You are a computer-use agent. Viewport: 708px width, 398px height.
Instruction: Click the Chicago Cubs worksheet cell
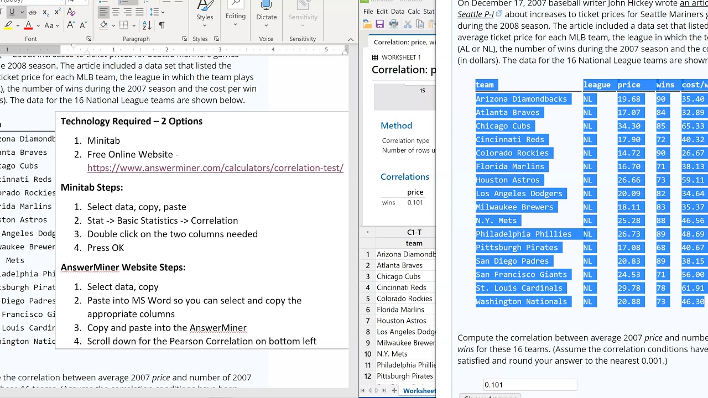click(x=406, y=276)
